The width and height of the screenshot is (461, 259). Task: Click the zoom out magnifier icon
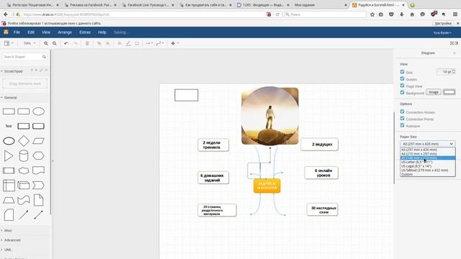click(x=55, y=43)
